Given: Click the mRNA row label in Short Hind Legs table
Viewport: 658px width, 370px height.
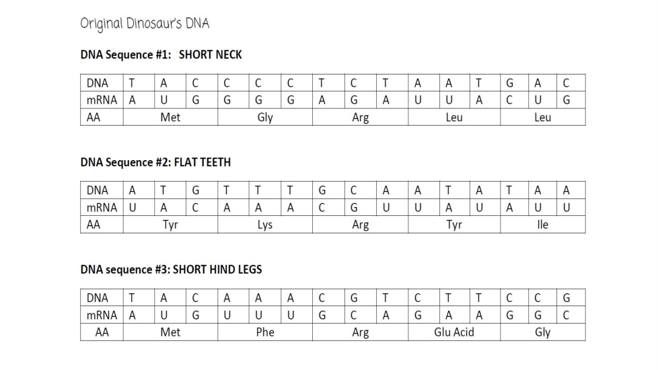Looking at the screenshot, I should [x=102, y=315].
